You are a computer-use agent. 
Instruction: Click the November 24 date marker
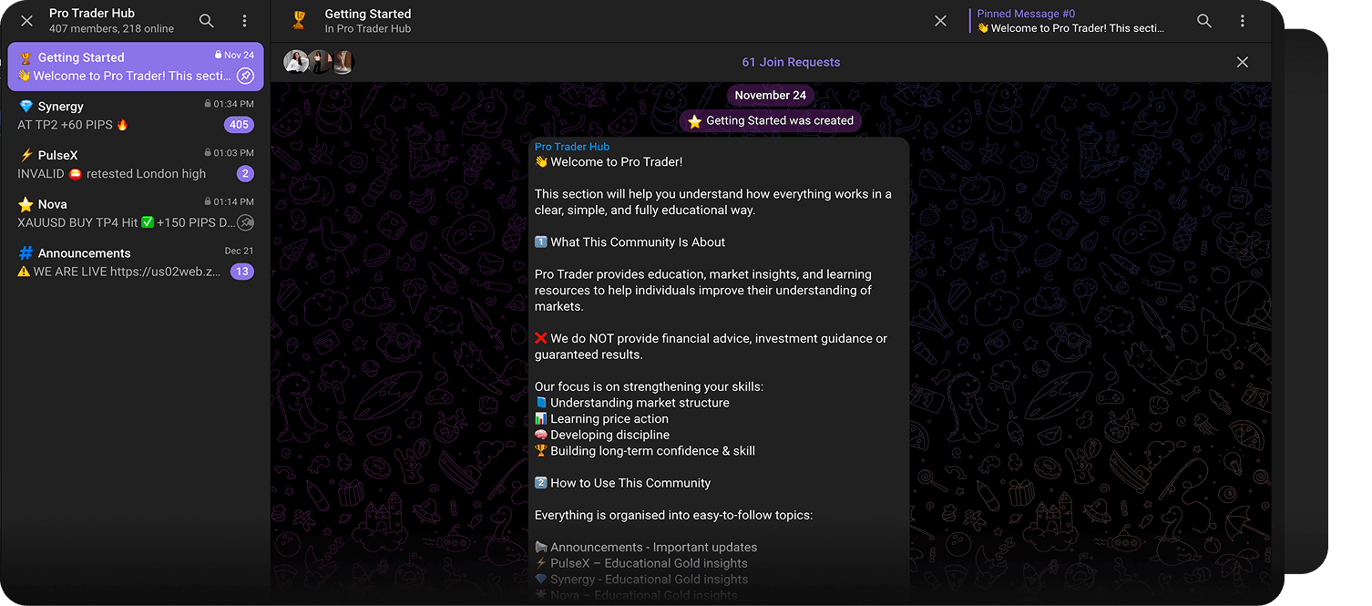(x=770, y=96)
